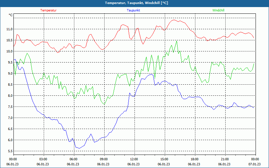
Task: Click the 7,5 y-axis value
Action: [10, 107]
